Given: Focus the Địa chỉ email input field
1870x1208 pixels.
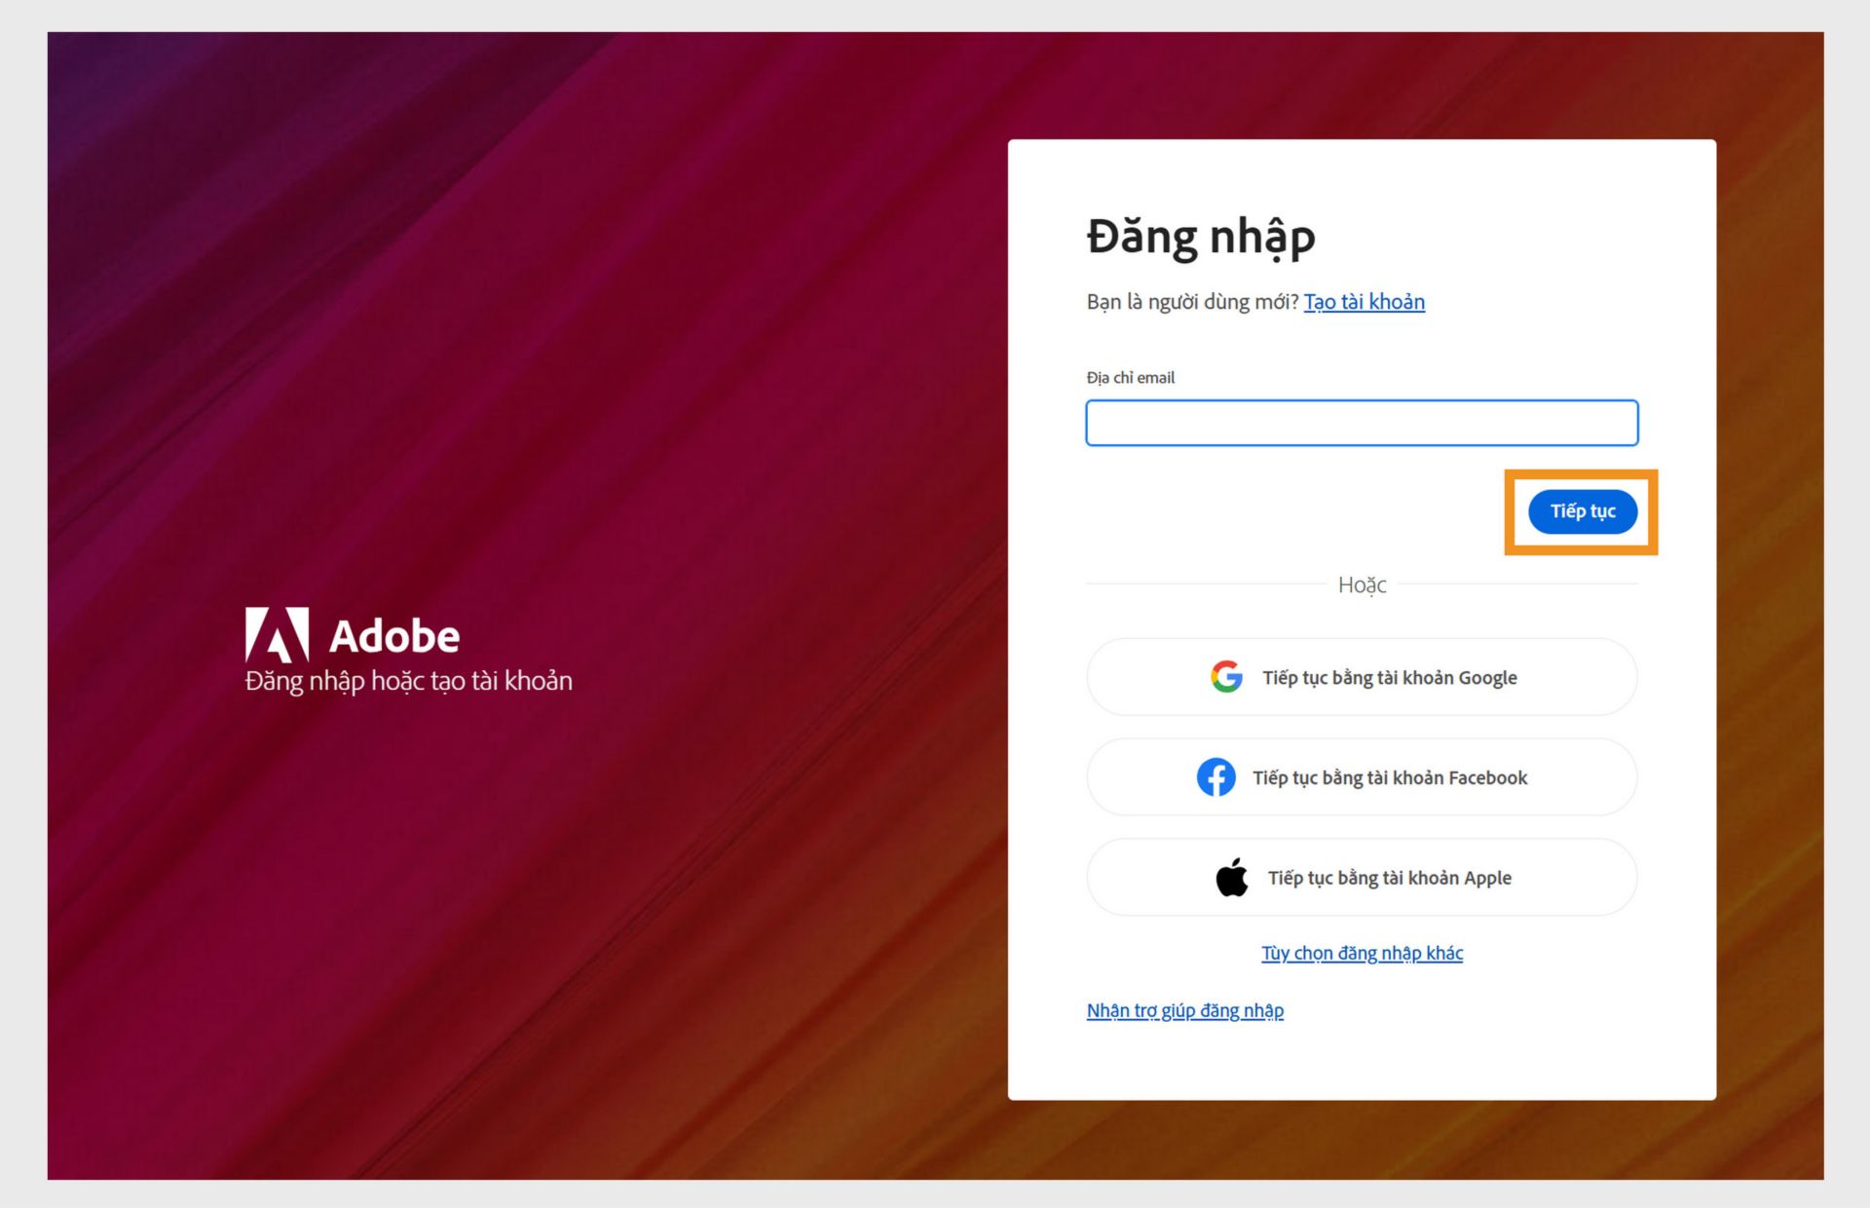Looking at the screenshot, I should pyautogui.click(x=1362, y=423).
